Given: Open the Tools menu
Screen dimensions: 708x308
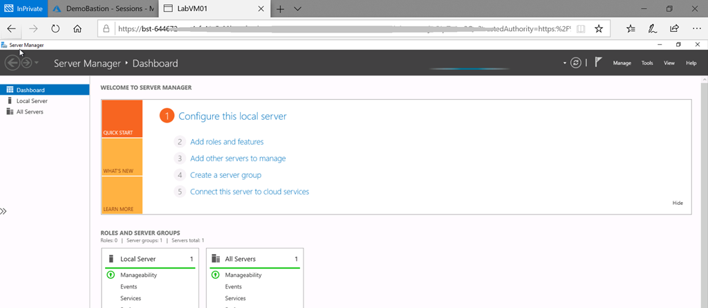Looking at the screenshot, I should point(647,63).
